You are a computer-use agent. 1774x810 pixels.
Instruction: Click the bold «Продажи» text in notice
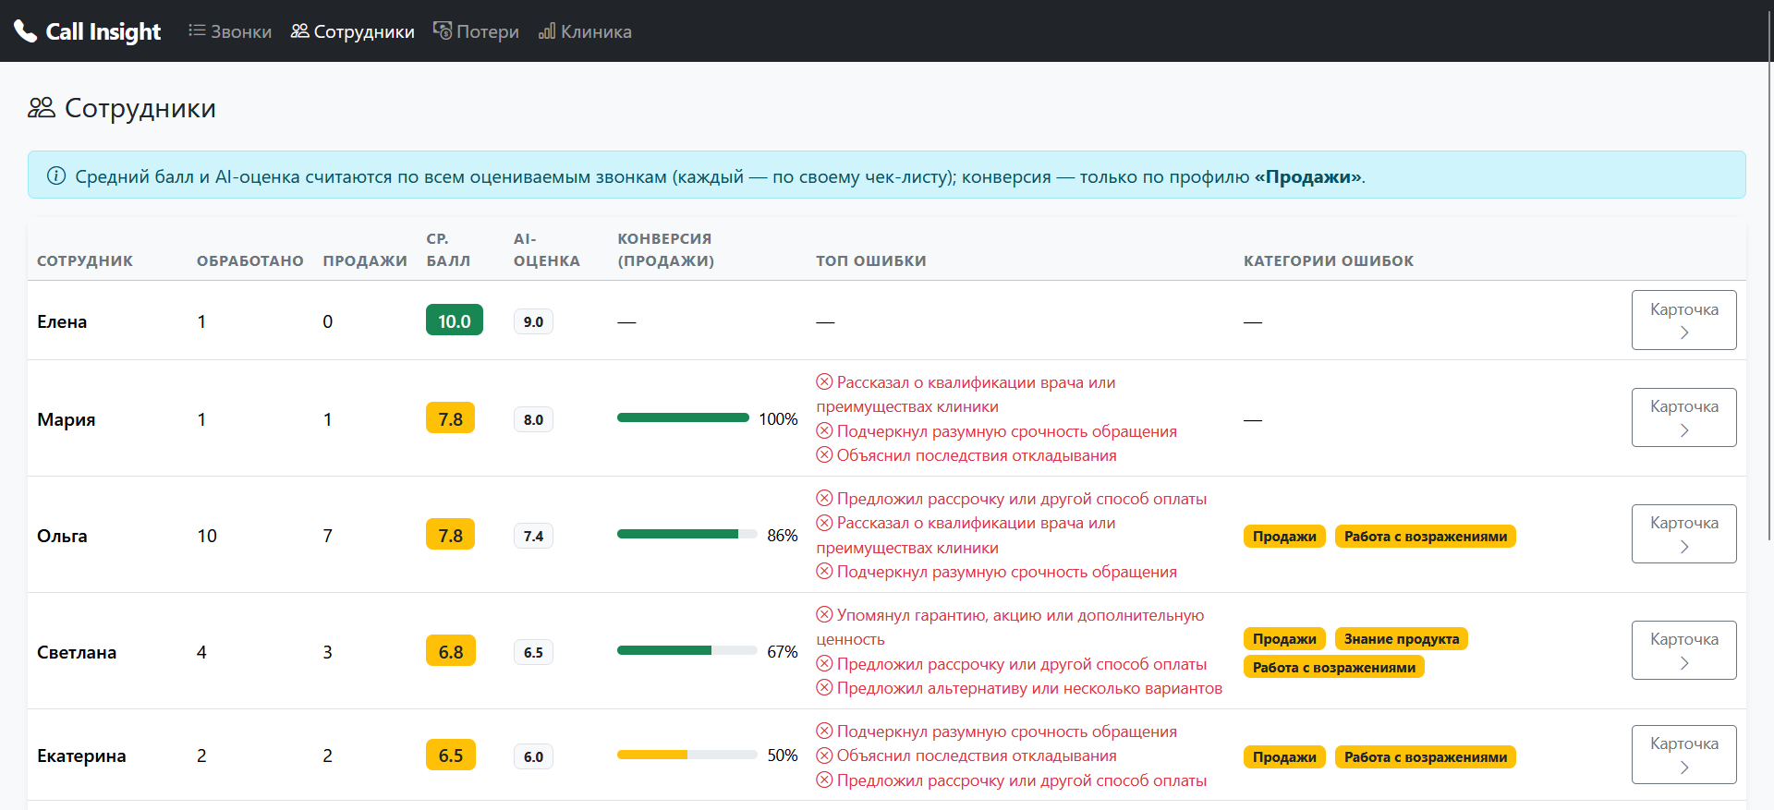(x=1307, y=176)
